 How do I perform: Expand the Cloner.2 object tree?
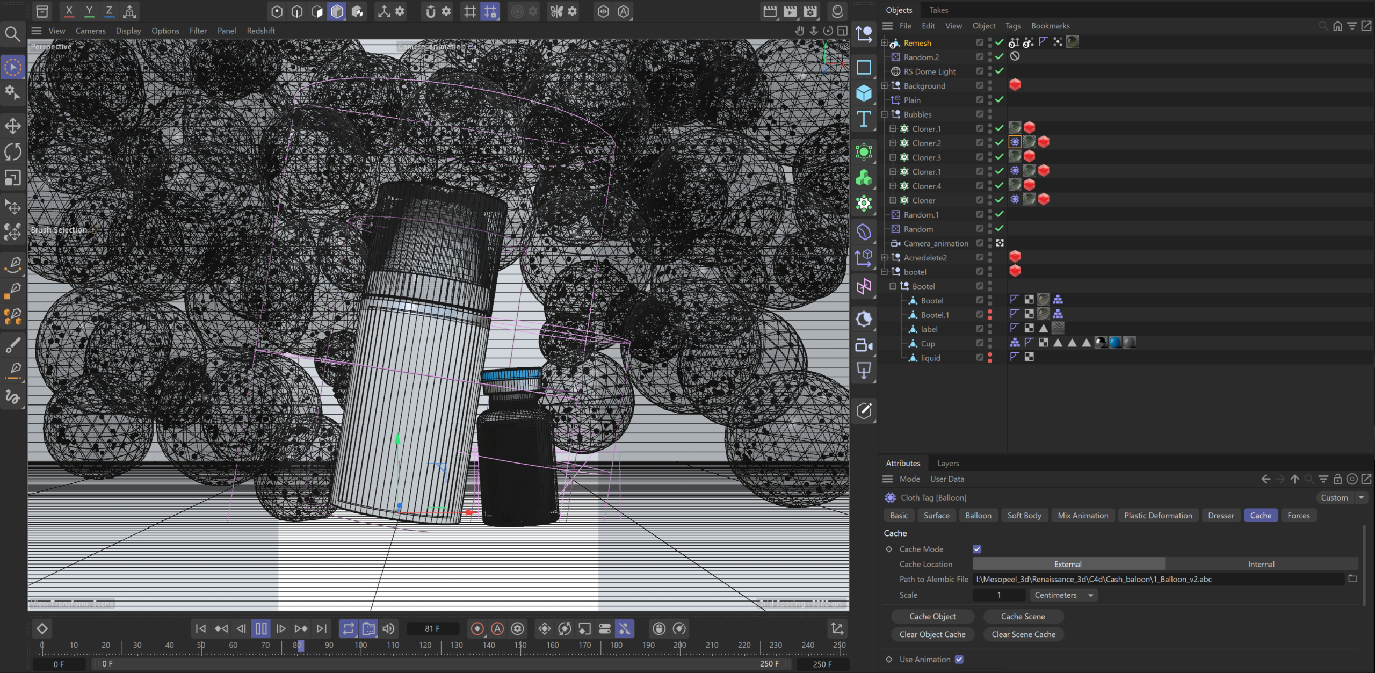[x=893, y=143]
